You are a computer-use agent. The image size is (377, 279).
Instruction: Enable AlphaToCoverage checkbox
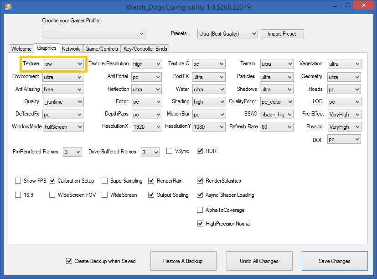tap(200, 210)
